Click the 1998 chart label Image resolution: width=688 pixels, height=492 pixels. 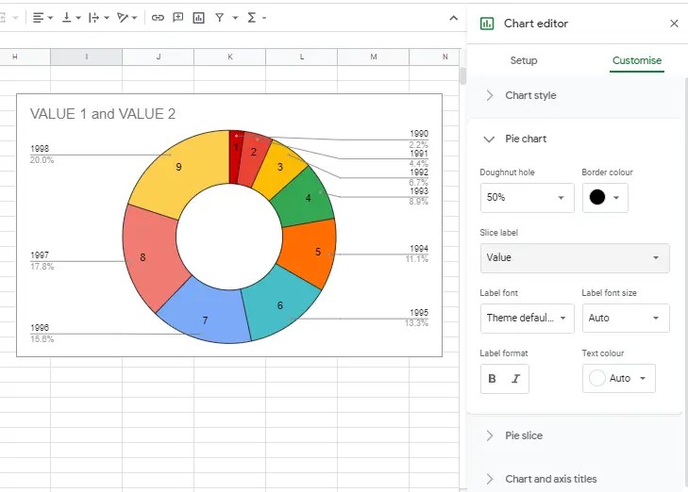click(40, 149)
